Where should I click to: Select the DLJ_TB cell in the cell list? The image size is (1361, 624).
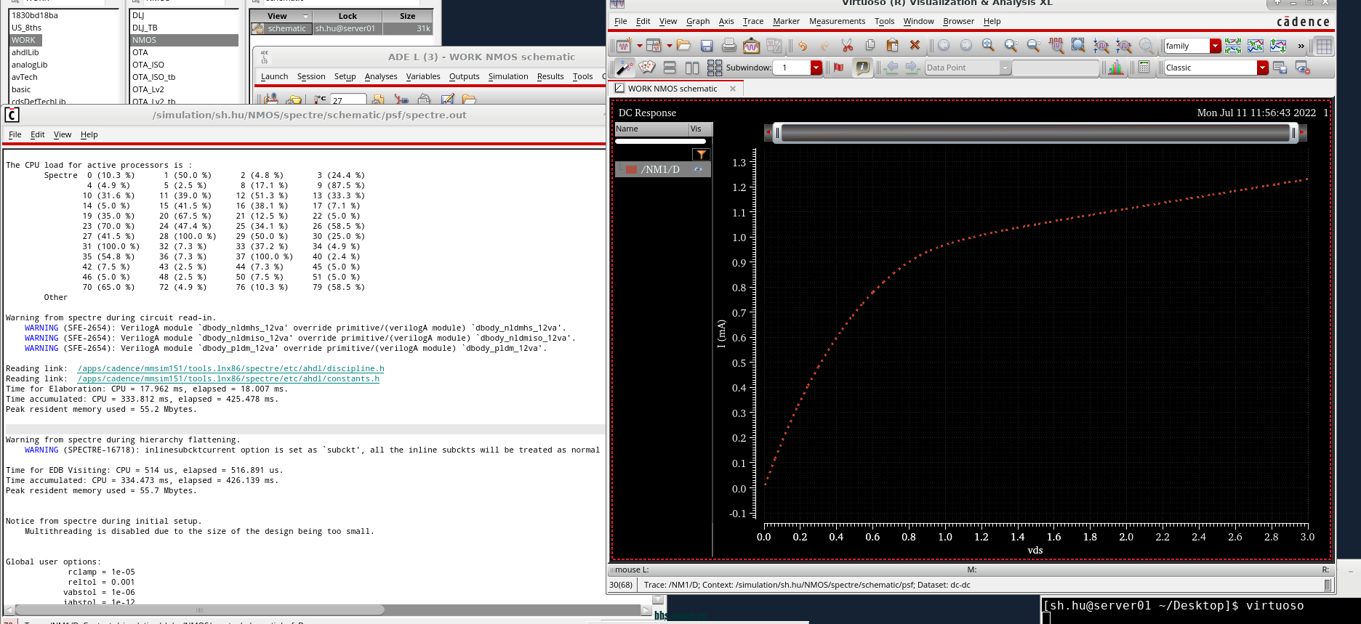pyautogui.click(x=145, y=28)
